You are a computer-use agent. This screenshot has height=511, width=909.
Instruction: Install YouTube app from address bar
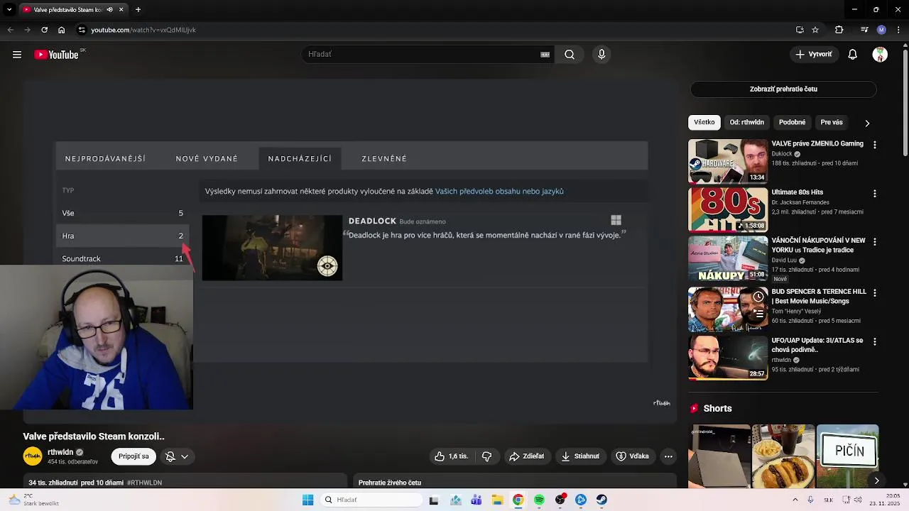[x=800, y=30]
